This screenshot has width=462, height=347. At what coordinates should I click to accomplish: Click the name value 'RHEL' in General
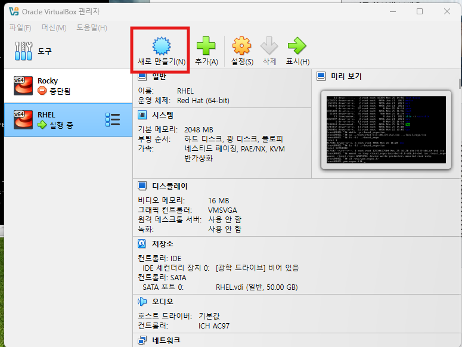pos(185,91)
